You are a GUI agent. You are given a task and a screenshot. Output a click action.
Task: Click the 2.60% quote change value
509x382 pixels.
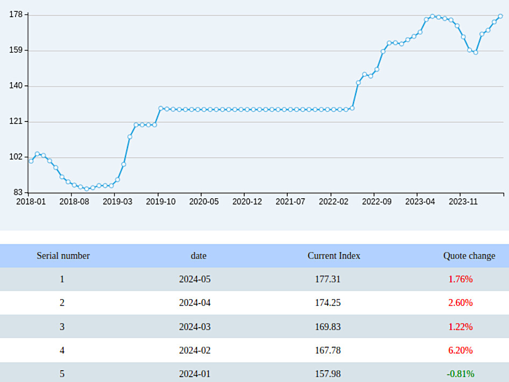coord(460,303)
